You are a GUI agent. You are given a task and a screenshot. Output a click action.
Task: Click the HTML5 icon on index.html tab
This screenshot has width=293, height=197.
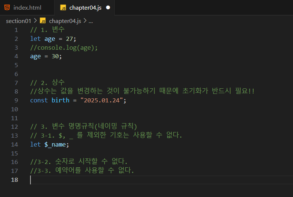tap(7, 8)
